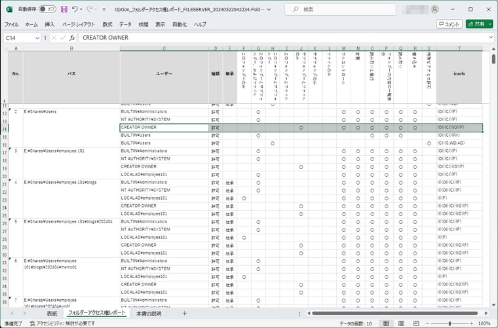Click the コメント button
498x328 pixels.
tap(449, 24)
